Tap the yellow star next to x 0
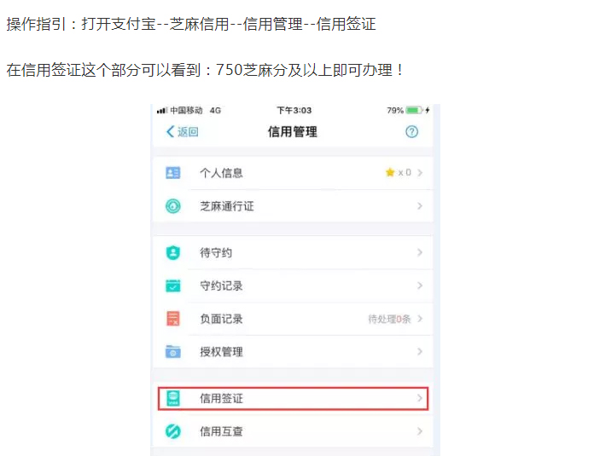Image resolution: width=594 pixels, height=456 pixels. tap(390, 173)
